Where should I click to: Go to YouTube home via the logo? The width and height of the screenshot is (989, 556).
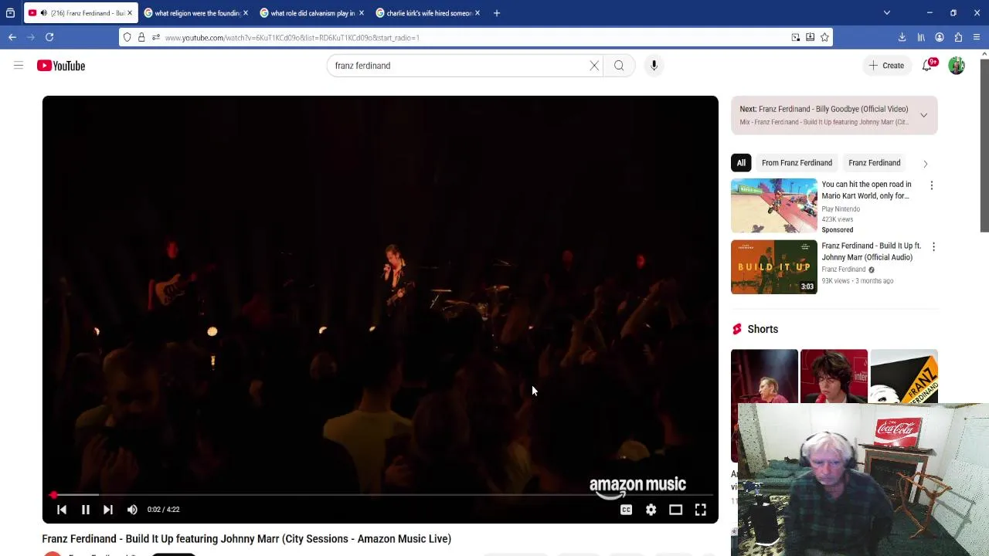tap(60, 66)
